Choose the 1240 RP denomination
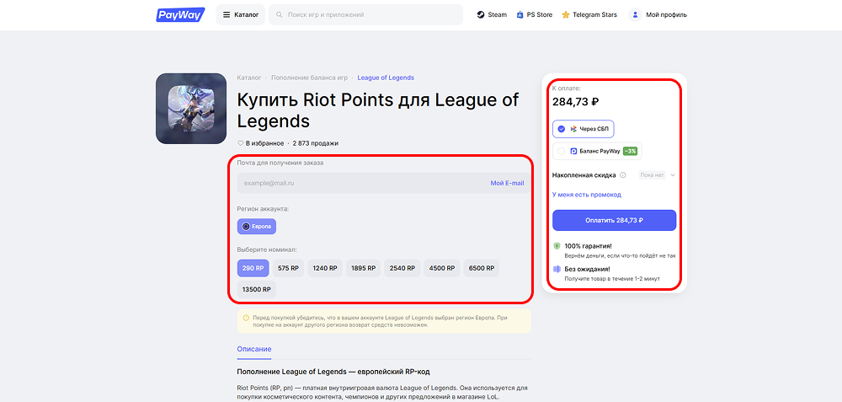This screenshot has height=402, width=842. coord(325,268)
